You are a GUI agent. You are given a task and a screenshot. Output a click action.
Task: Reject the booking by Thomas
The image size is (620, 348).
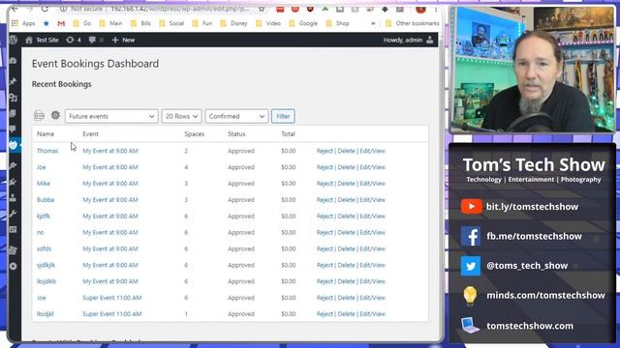325,151
